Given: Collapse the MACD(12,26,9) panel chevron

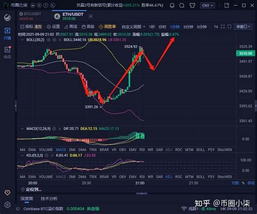Looking at the screenshot, I should [x=22, y=128].
